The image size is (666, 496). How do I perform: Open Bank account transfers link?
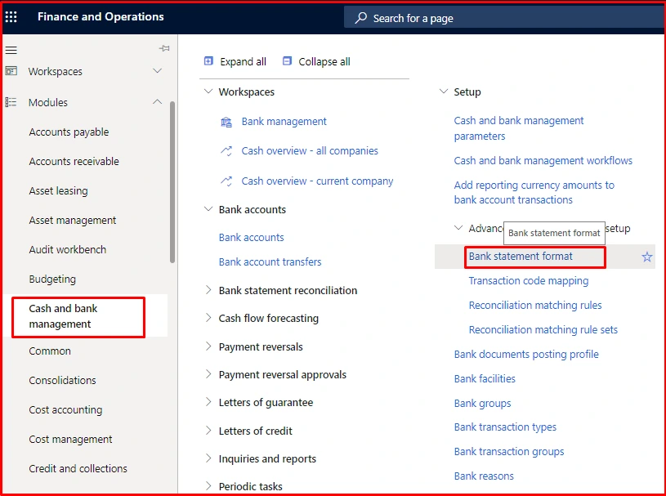pyautogui.click(x=270, y=262)
